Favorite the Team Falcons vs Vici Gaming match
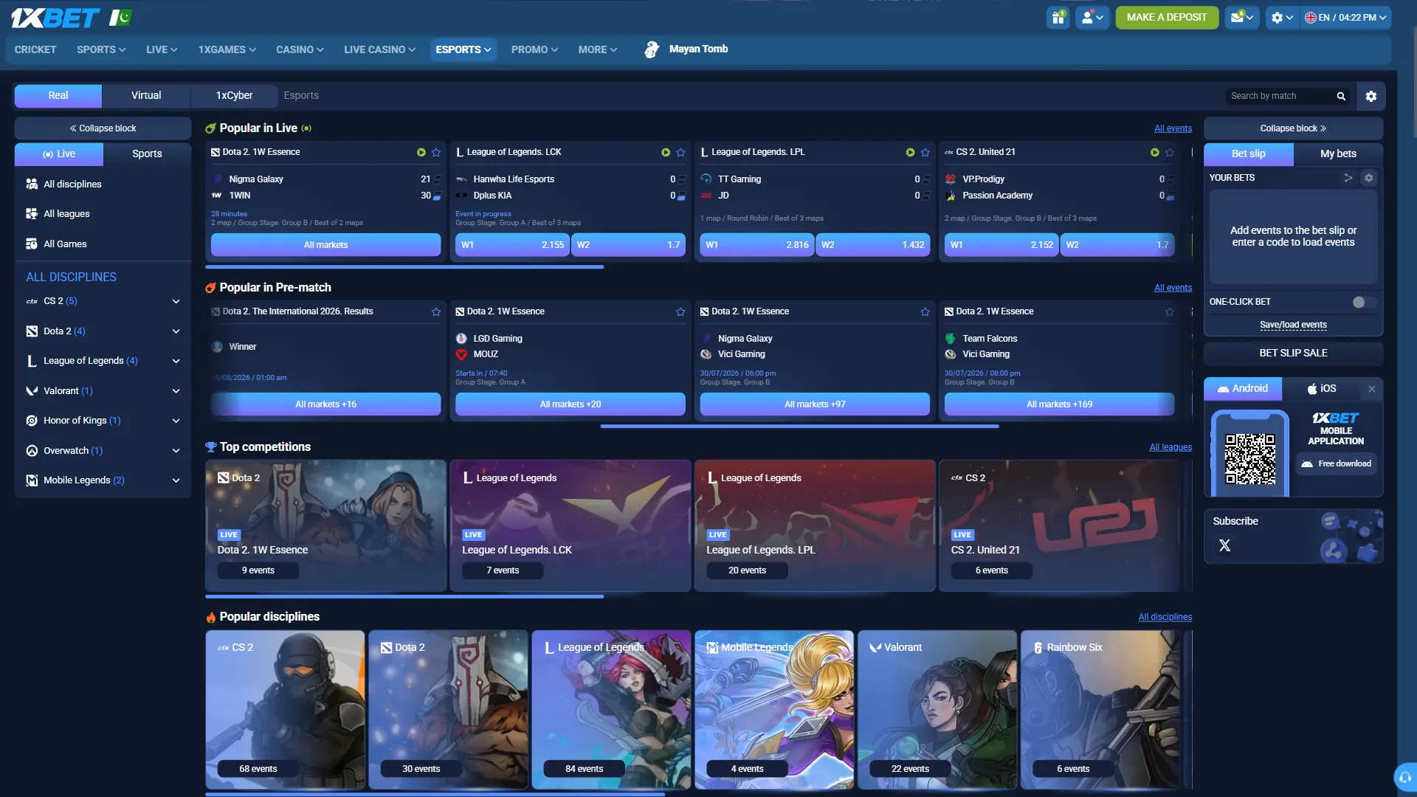This screenshot has width=1417, height=797. tap(1169, 312)
